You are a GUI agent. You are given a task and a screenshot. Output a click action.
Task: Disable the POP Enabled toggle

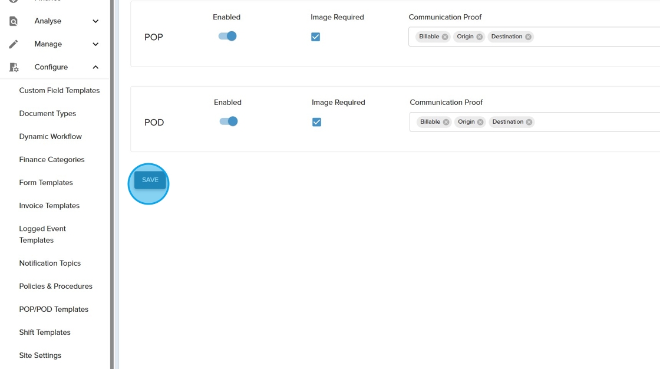(227, 37)
